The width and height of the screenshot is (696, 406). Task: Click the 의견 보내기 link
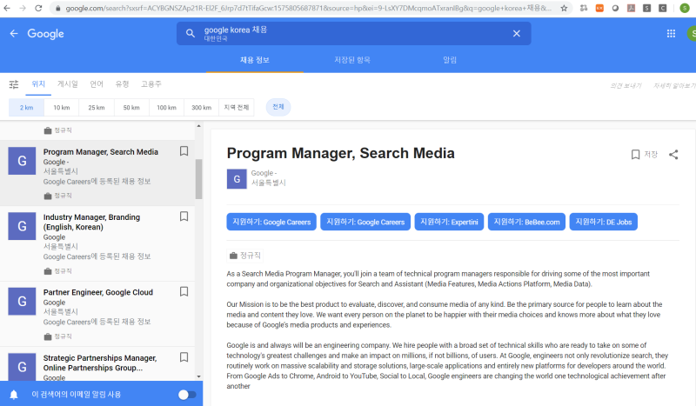(x=626, y=86)
